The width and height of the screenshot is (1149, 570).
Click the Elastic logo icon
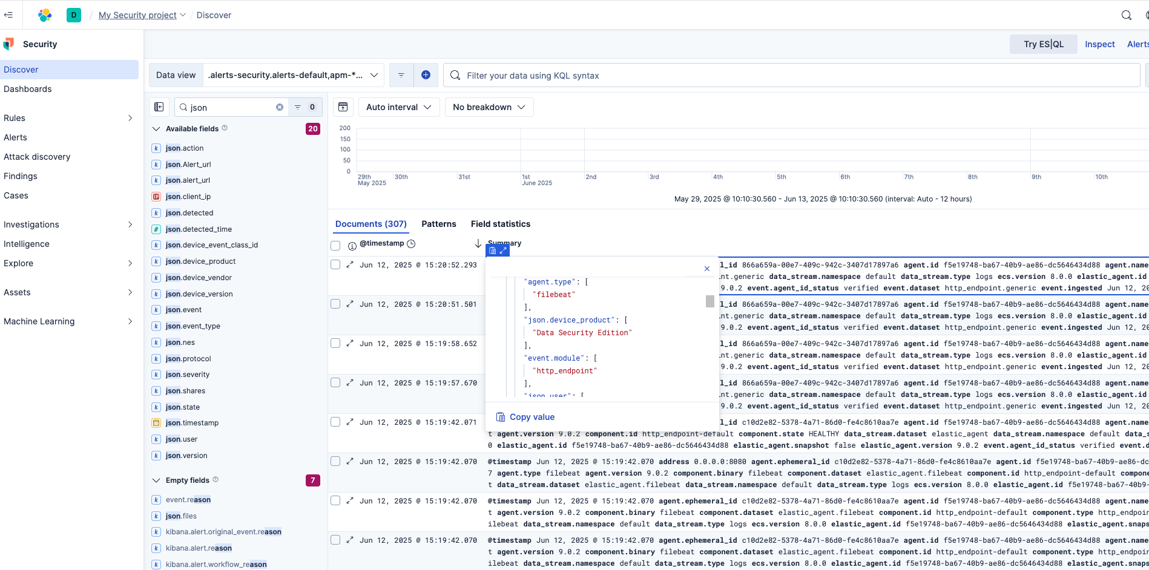(x=45, y=15)
